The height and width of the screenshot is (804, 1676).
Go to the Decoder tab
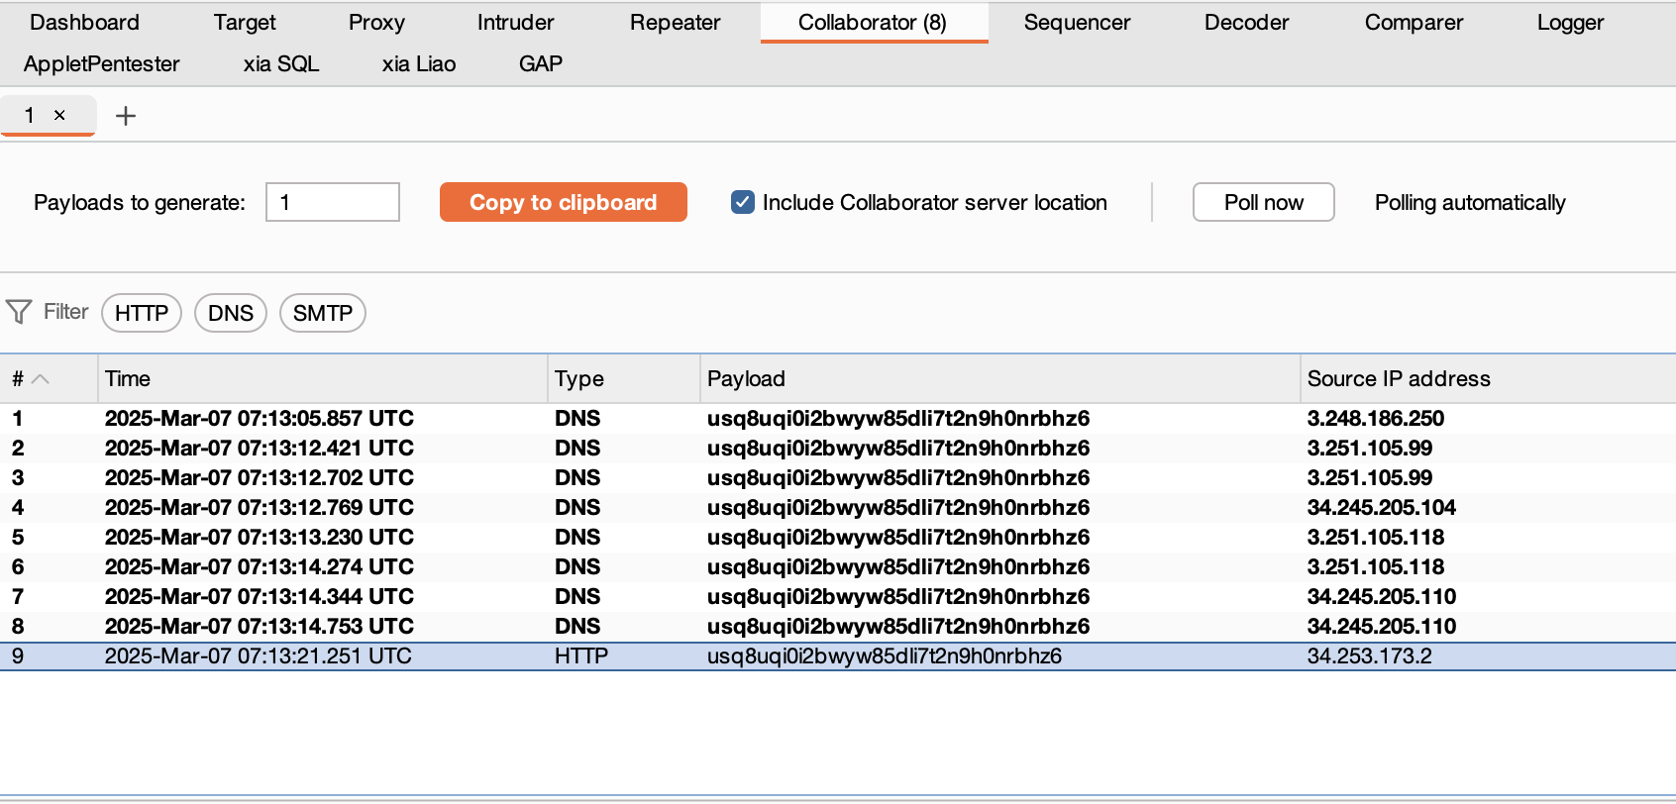pyautogui.click(x=1246, y=22)
